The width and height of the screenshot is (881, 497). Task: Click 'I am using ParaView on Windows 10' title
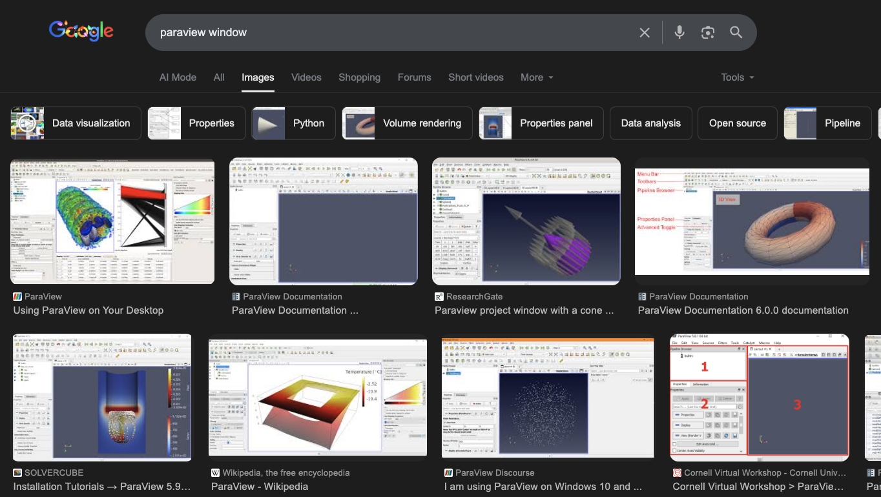tap(543, 487)
